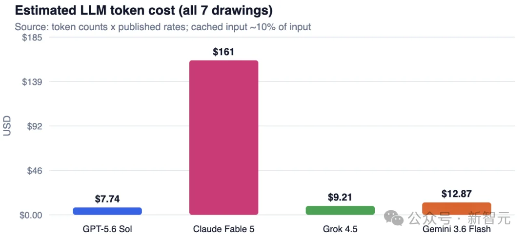Click the Claude Fable 5 axis label
The image size is (527, 239).
tap(223, 229)
